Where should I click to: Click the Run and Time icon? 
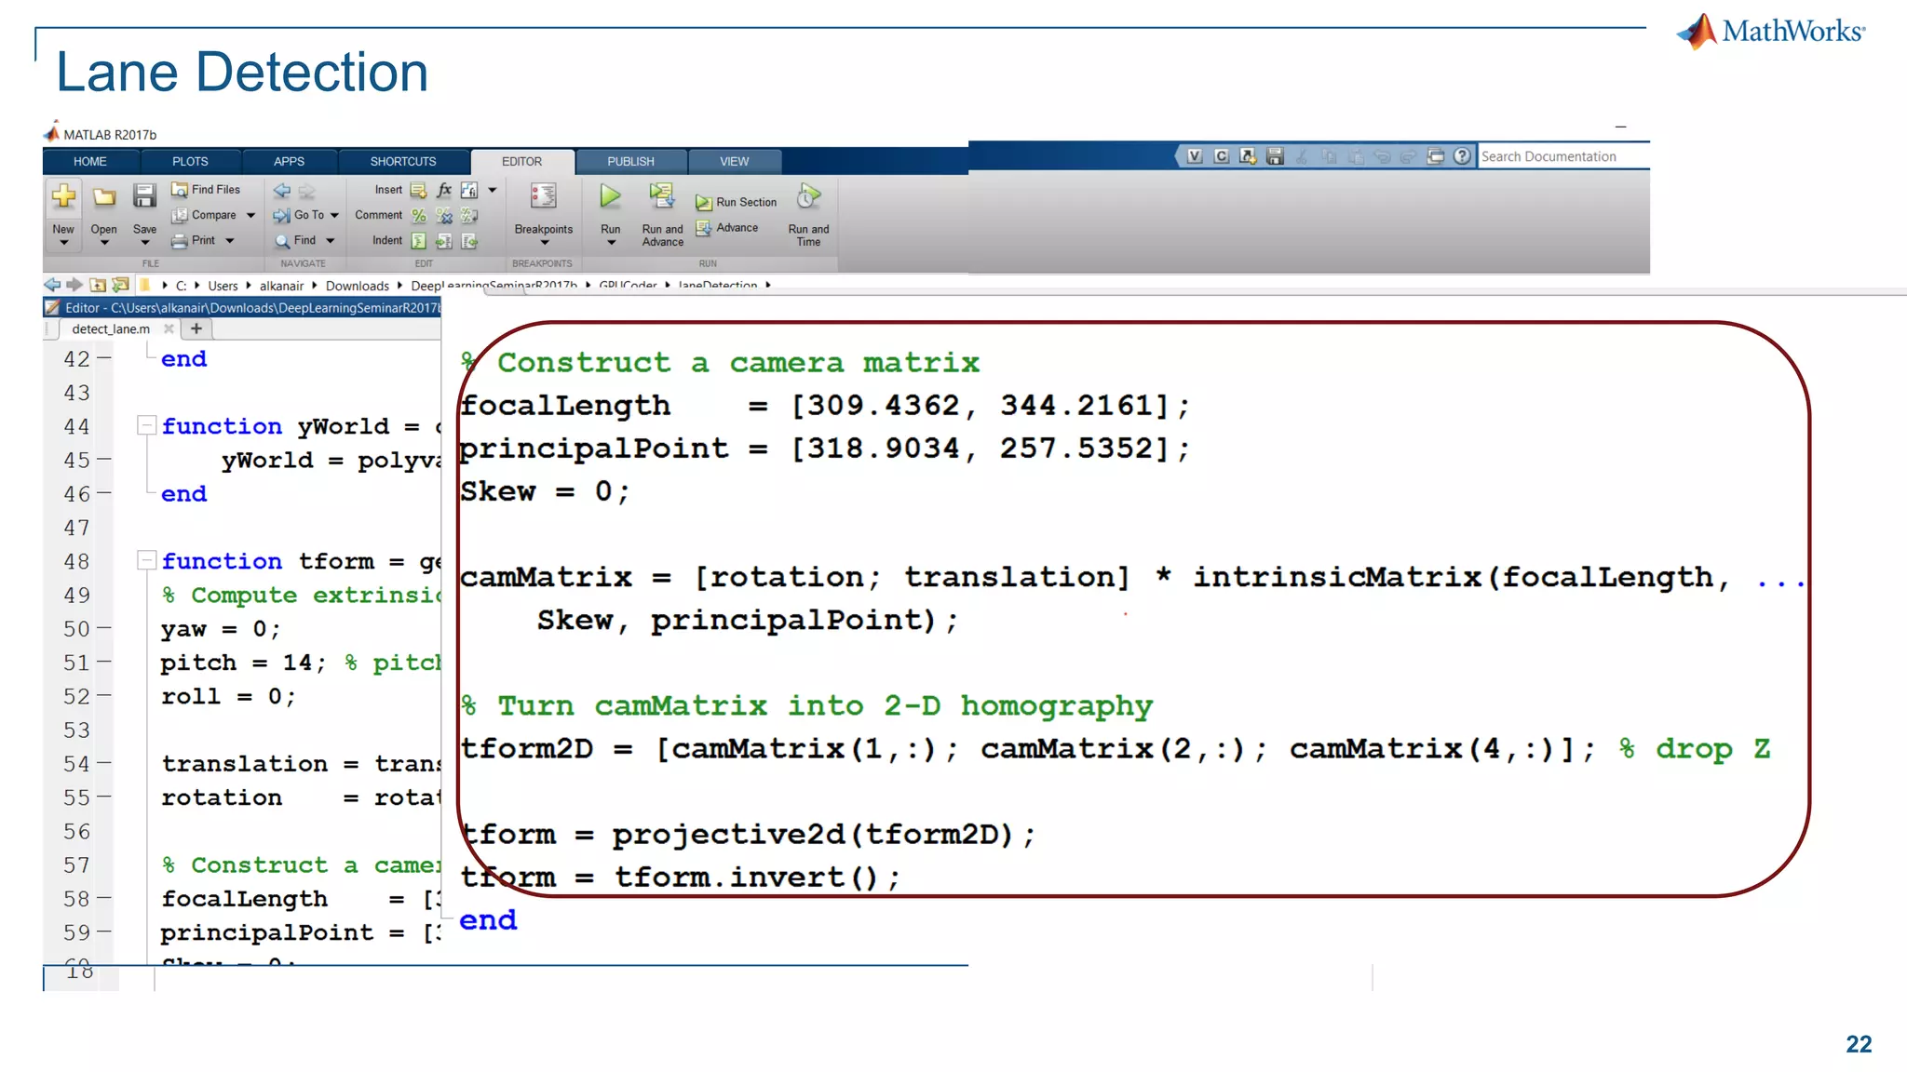808,196
